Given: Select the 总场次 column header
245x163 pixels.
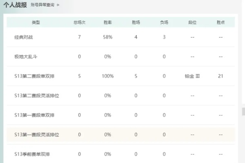Looking at the screenshot, I should point(80,22).
